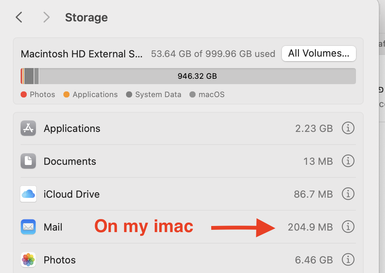Open info button for Photos row
This screenshot has height=273, width=385.
tap(348, 260)
